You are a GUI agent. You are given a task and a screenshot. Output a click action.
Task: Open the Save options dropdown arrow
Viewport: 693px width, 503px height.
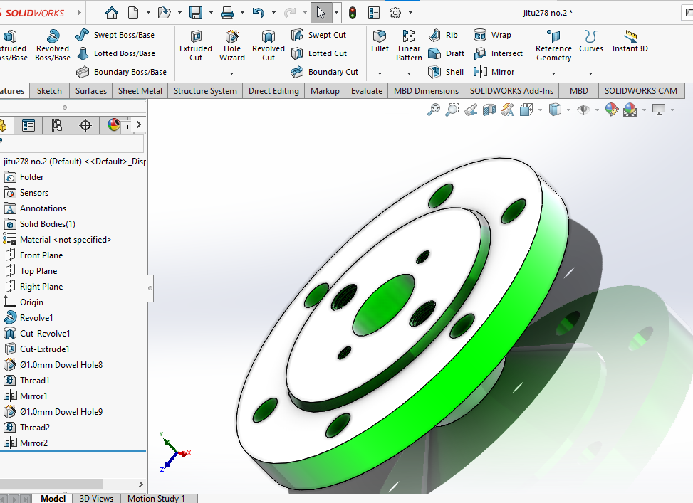pos(212,13)
